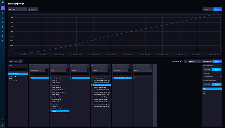Click the InfluxDB logo at top of sidebar
This screenshot has width=225, height=128.
[3, 2]
